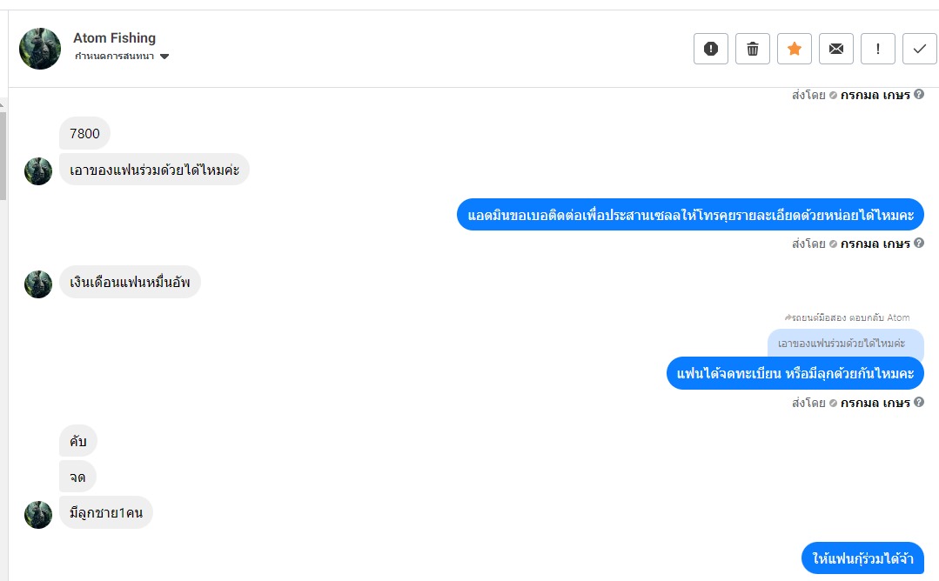Viewport: 939px width, 581px height.
Task: Click help icon below the แอดมินขอเบอร์ติดต่อ message
Action: pyautogui.click(x=919, y=244)
